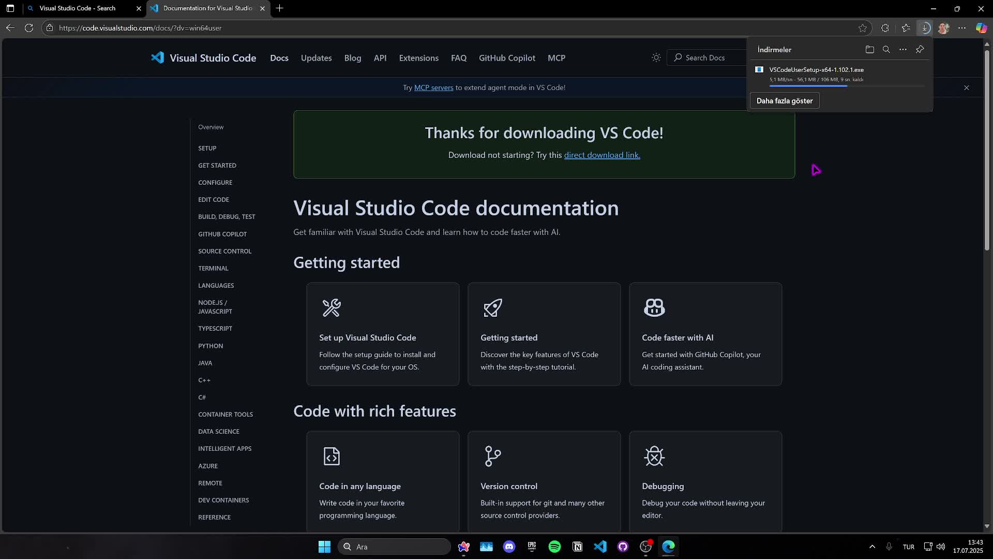Viewport: 993px width, 559px height.
Task: Click the taskbar Ara search box
Action: click(x=394, y=547)
